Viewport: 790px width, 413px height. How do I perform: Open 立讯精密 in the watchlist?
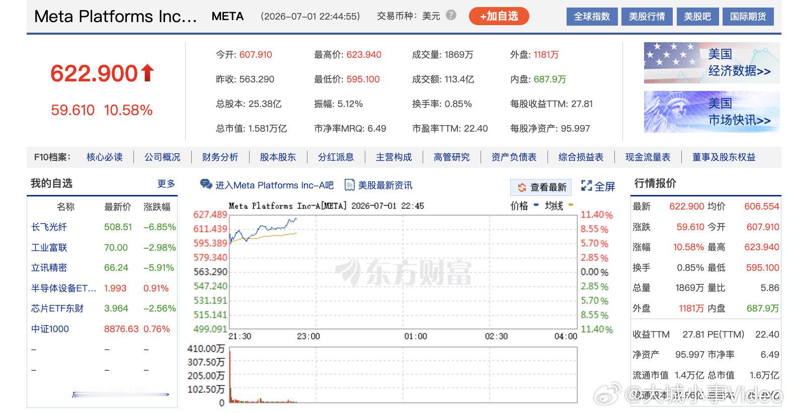pyautogui.click(x=49, y=268)
